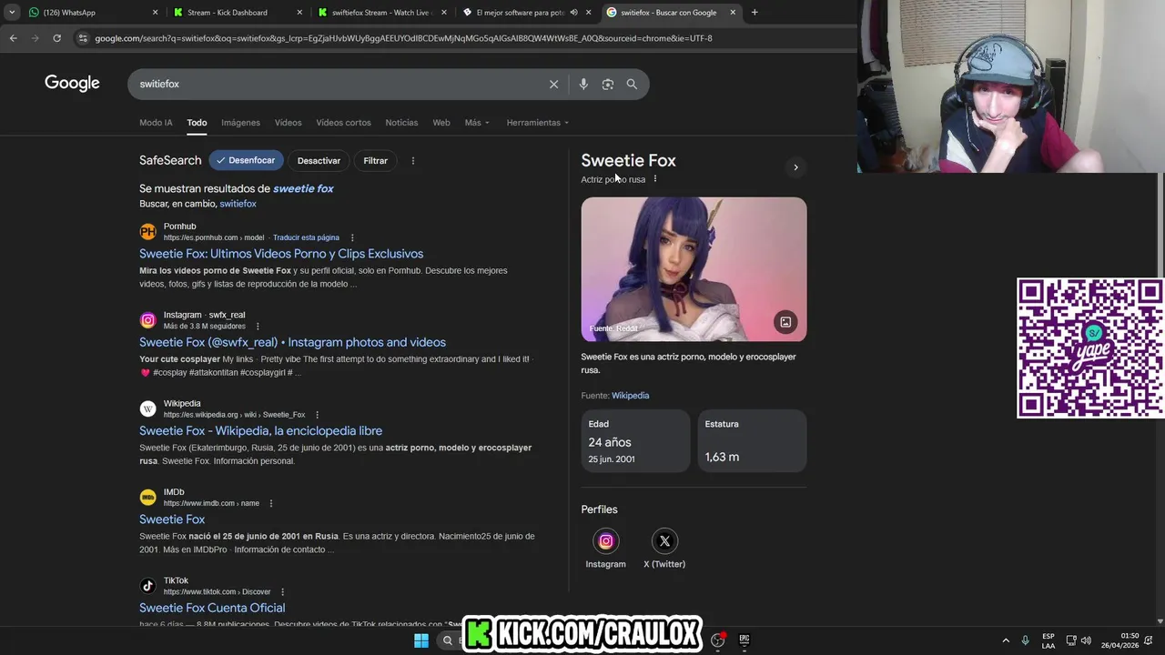The image size is (1165, 655).
Task: Close the Stream - Kick Dashboard tab
Action: 299,13
